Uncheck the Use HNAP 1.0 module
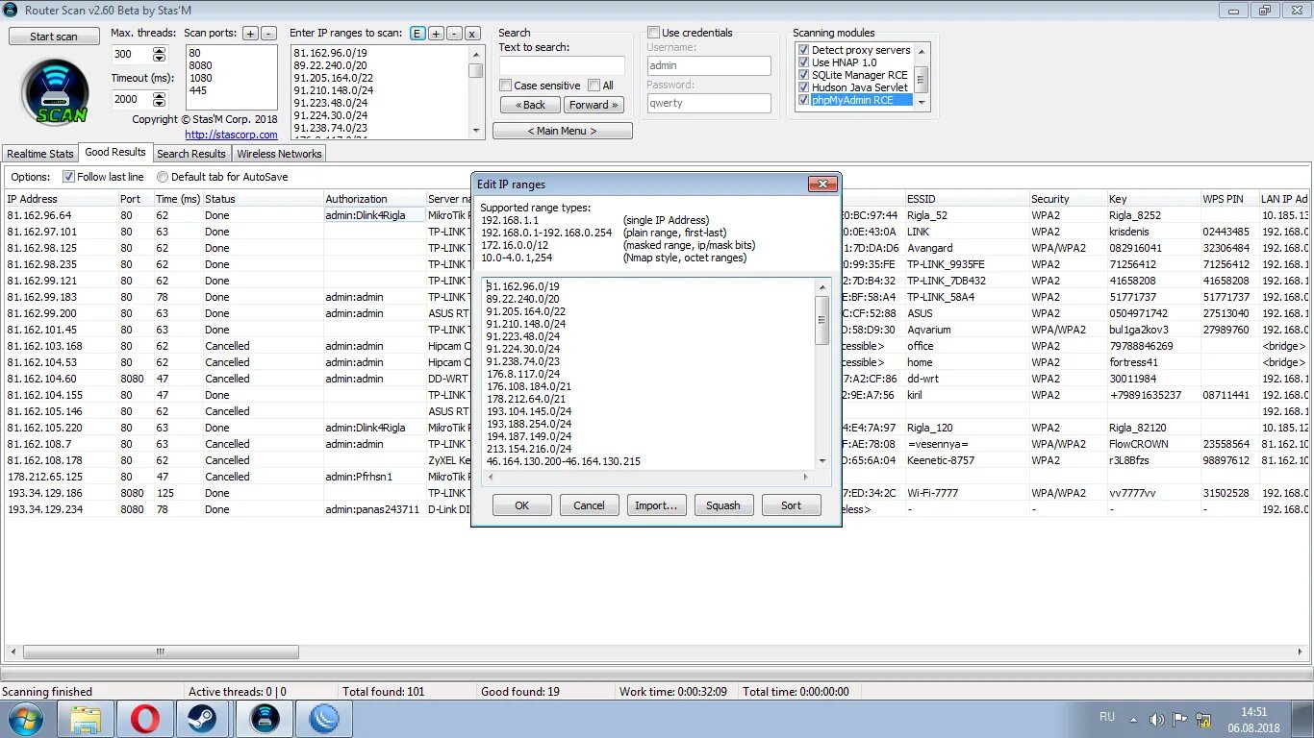1314x738 pixels. point(804,62)
